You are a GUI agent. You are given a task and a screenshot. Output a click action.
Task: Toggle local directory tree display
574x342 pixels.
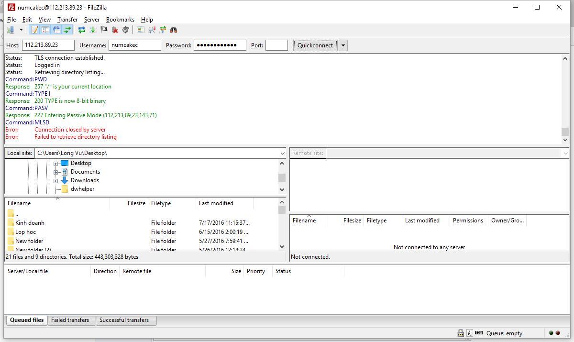pyautogui.click(x=45, y=30)
